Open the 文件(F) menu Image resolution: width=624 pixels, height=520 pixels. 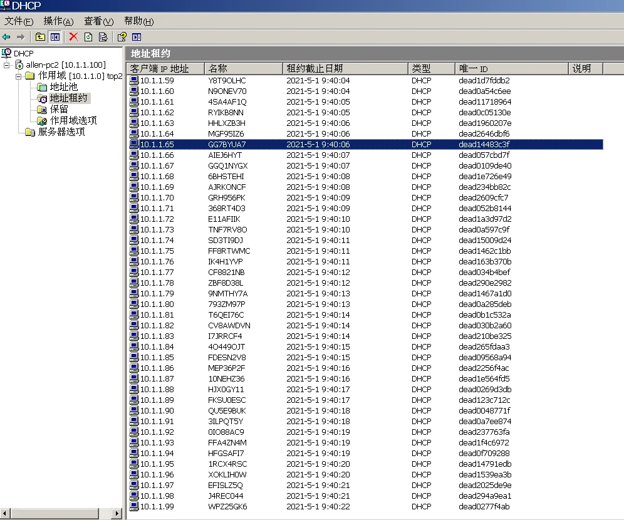(x=19, y=21)
